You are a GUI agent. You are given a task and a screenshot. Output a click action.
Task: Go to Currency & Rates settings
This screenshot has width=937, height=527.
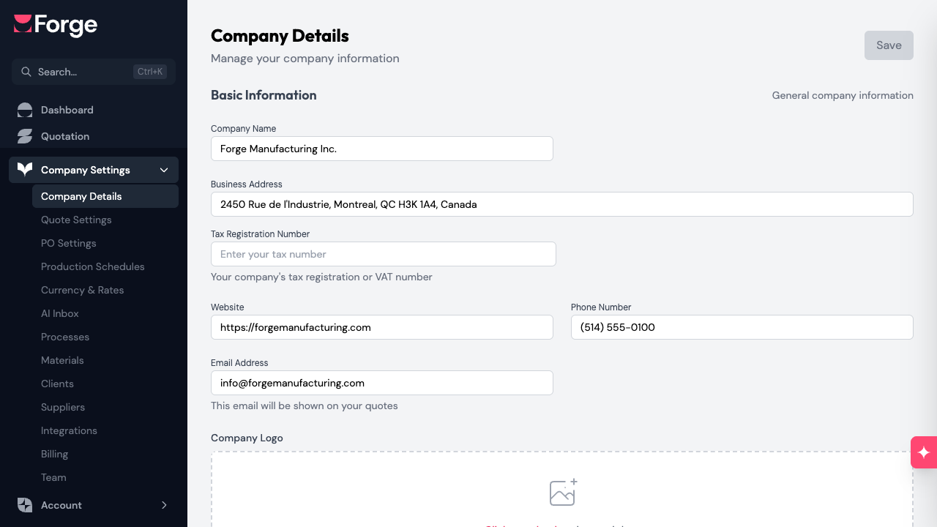(x=82, y=290)
